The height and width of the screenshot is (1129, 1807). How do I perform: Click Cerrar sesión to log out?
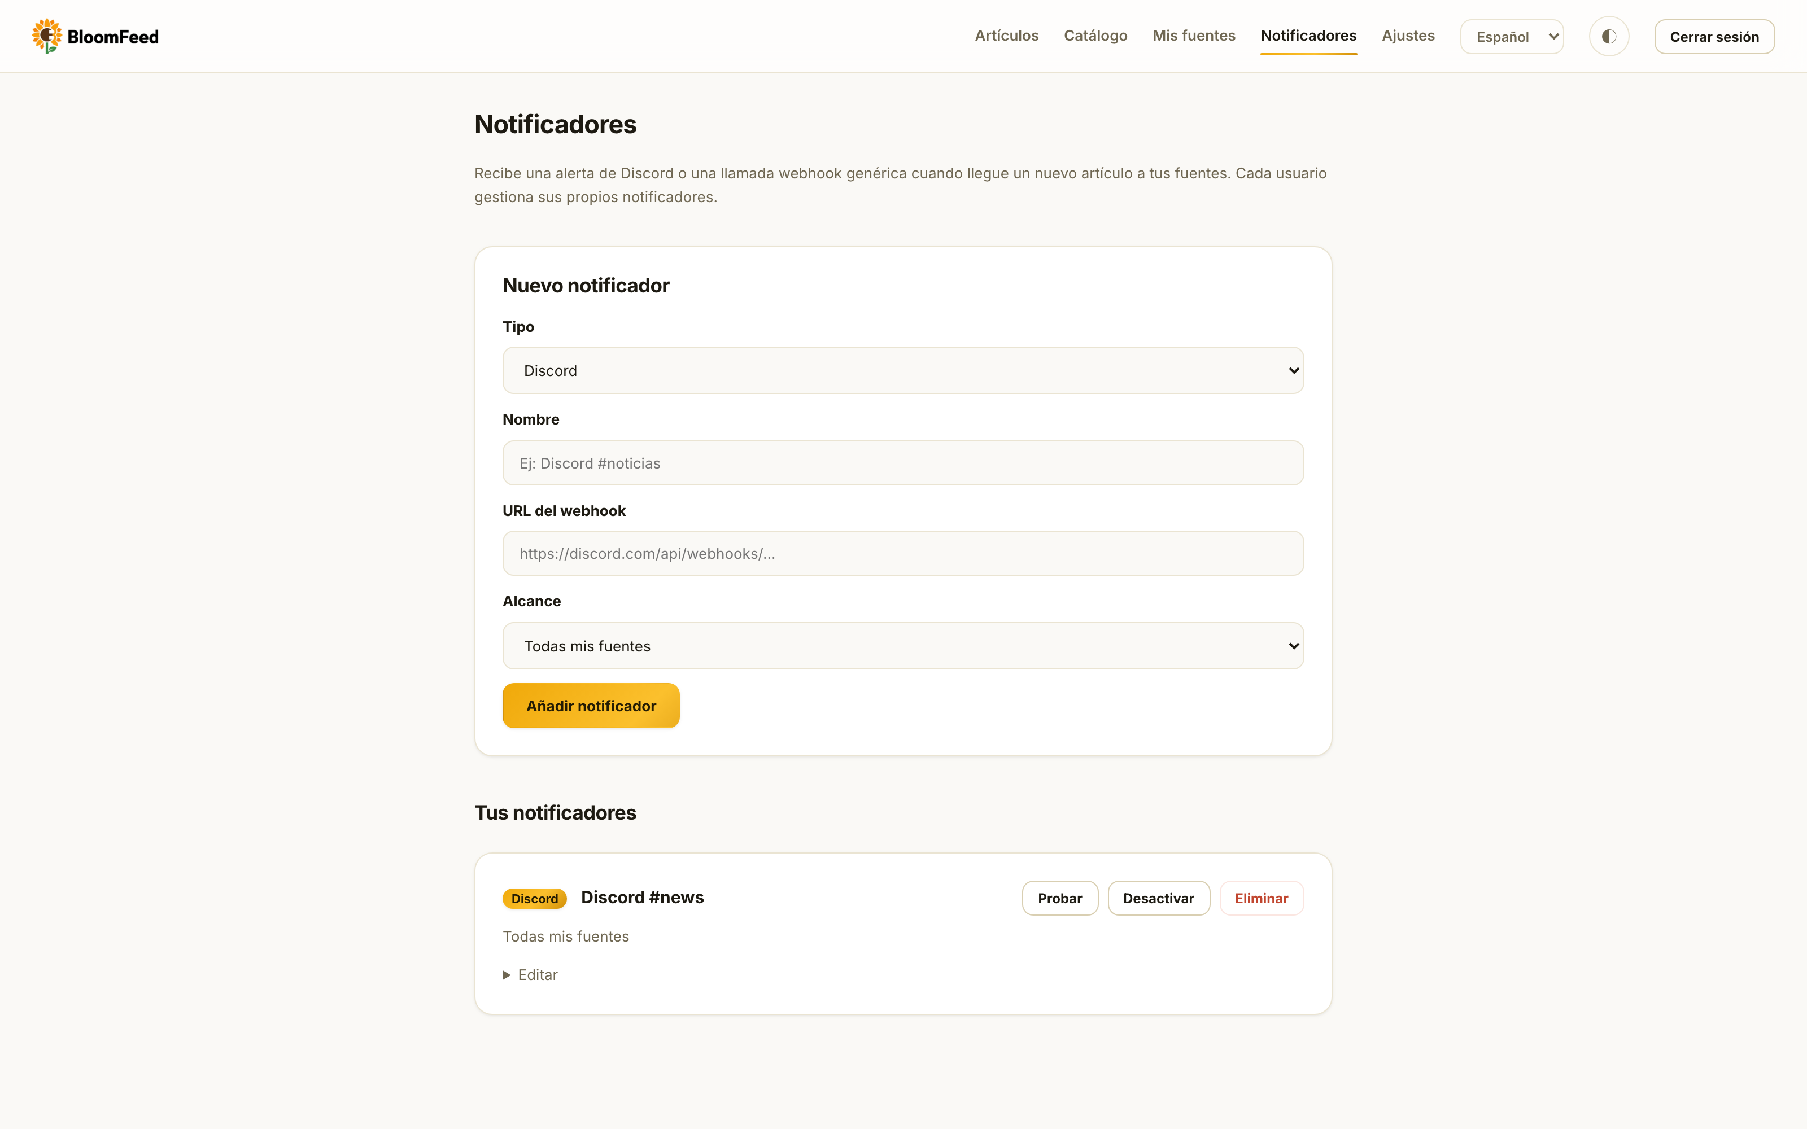point(1714,37)
